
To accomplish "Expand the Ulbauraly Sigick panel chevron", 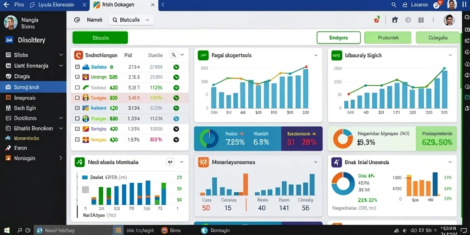I will 450,56.
